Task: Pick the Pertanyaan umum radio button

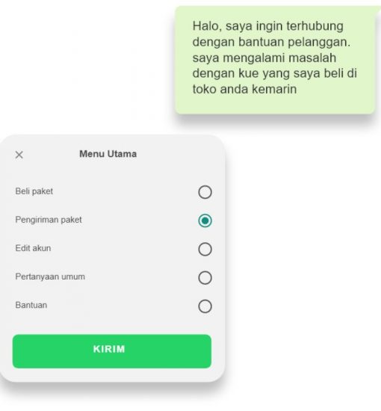Action: (205, 277)
